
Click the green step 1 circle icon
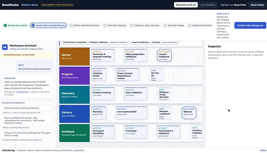tap(5, 25)
